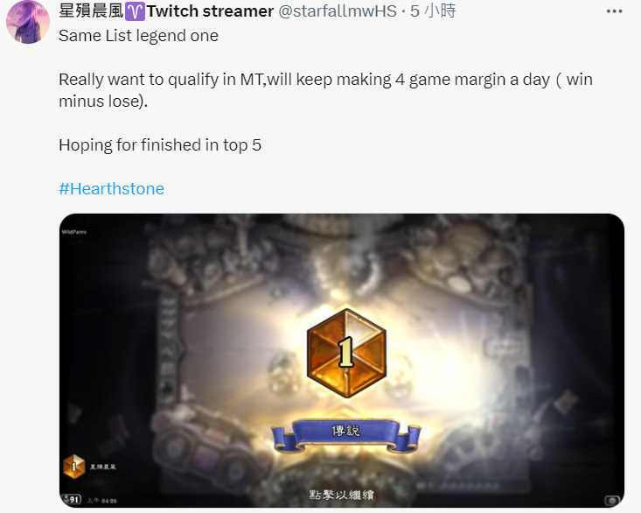Click the 星殞晨風 display name
The width and height of the screenshot is (641, 513).
(91, 11)
